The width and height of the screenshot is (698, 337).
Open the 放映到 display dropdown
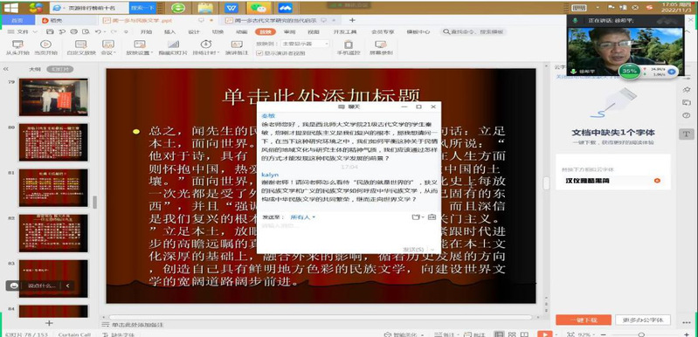tap(305, 44)
